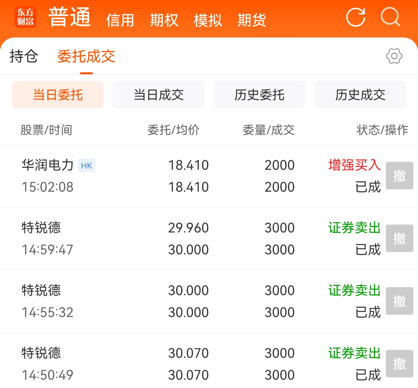The image size is (418, 388).
Task: Tap 证券卖出 label of 14:55:32 order
Action: point(355,291)
